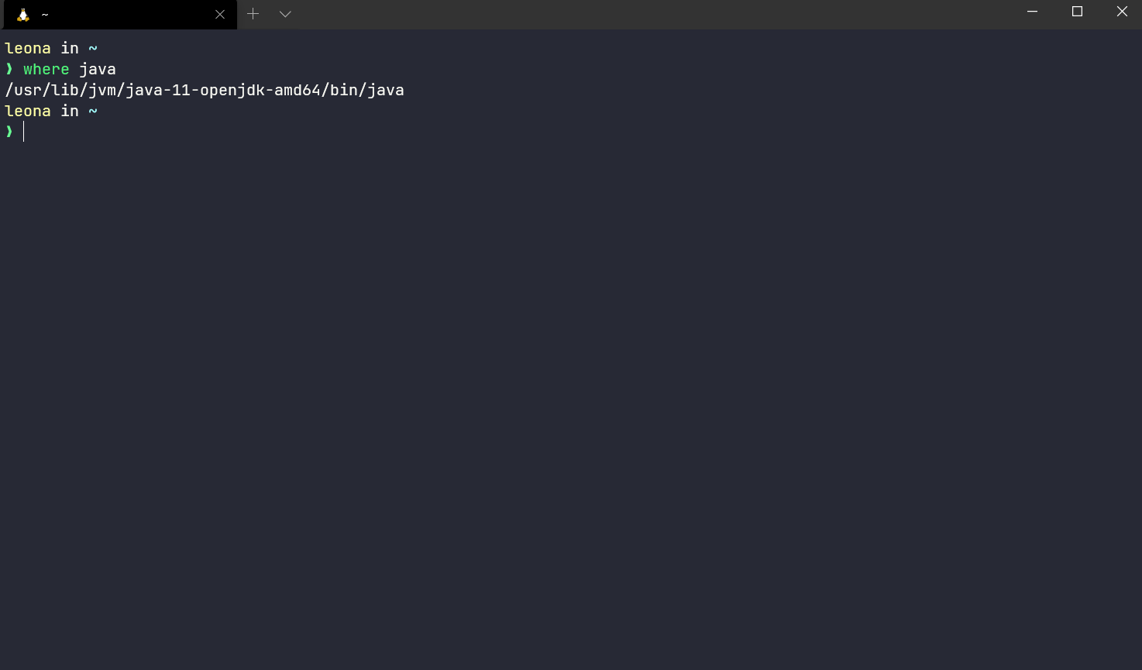
Task: Click empty title bar area beside tabs
Action: 651,14
